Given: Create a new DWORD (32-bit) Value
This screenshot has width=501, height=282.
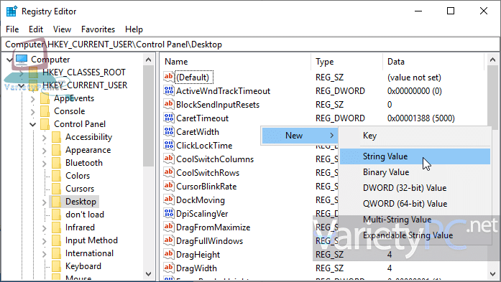Looking at the screenshot, I should [x=415, y=188].
